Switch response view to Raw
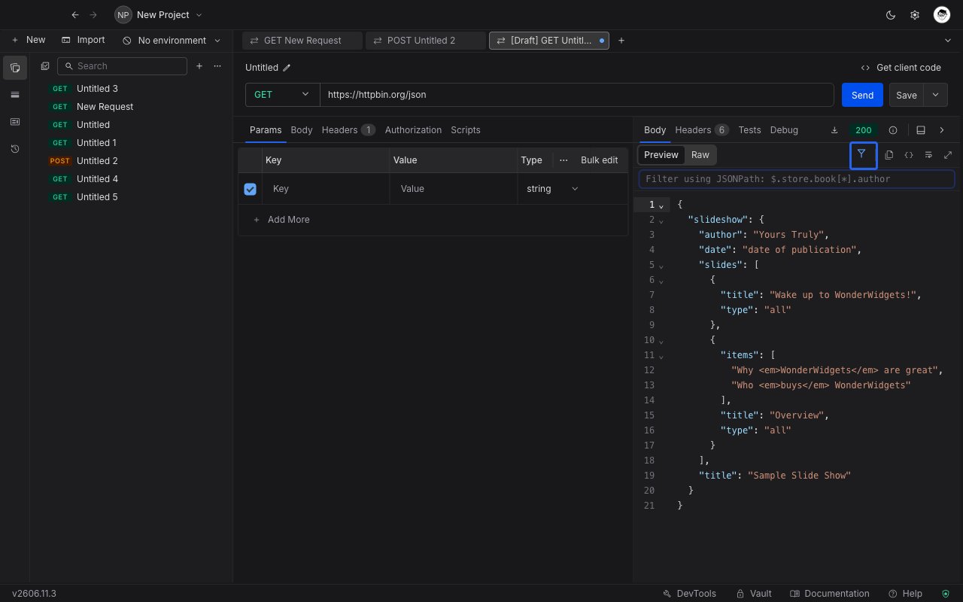The width and height of the screenshot is (963, 602). click(700, 155)
